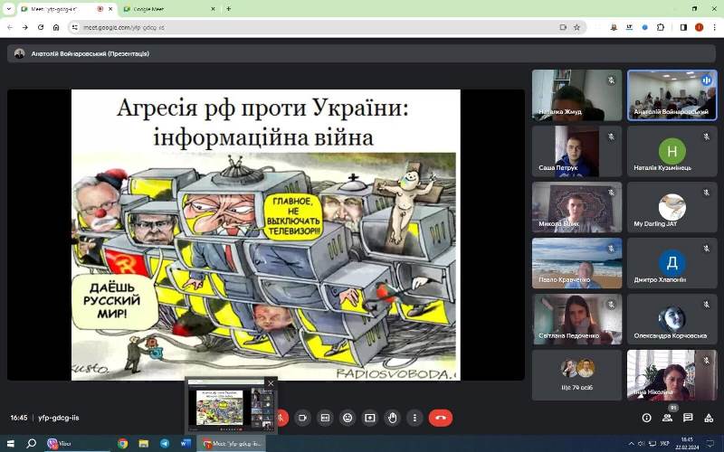
Task: Switch to the Meet yfp-gdcg-iis browser tab
Action: (x=67, y=9)
